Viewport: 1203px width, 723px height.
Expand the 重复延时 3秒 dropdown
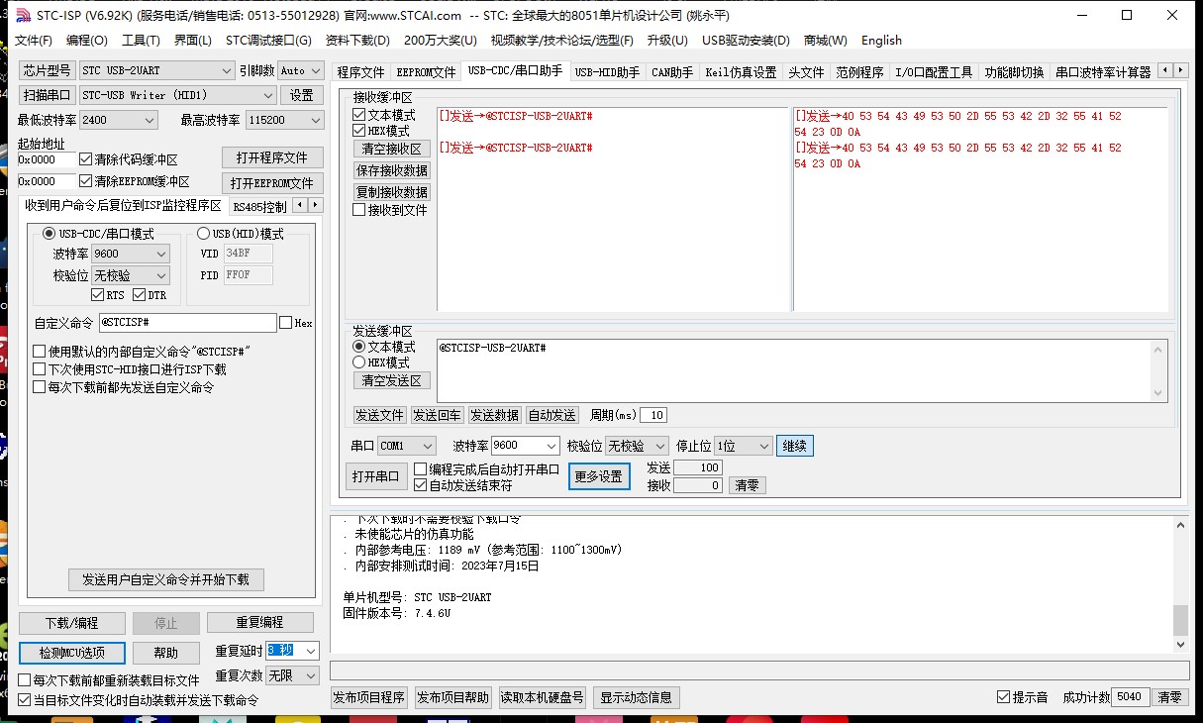click(311, 651)
